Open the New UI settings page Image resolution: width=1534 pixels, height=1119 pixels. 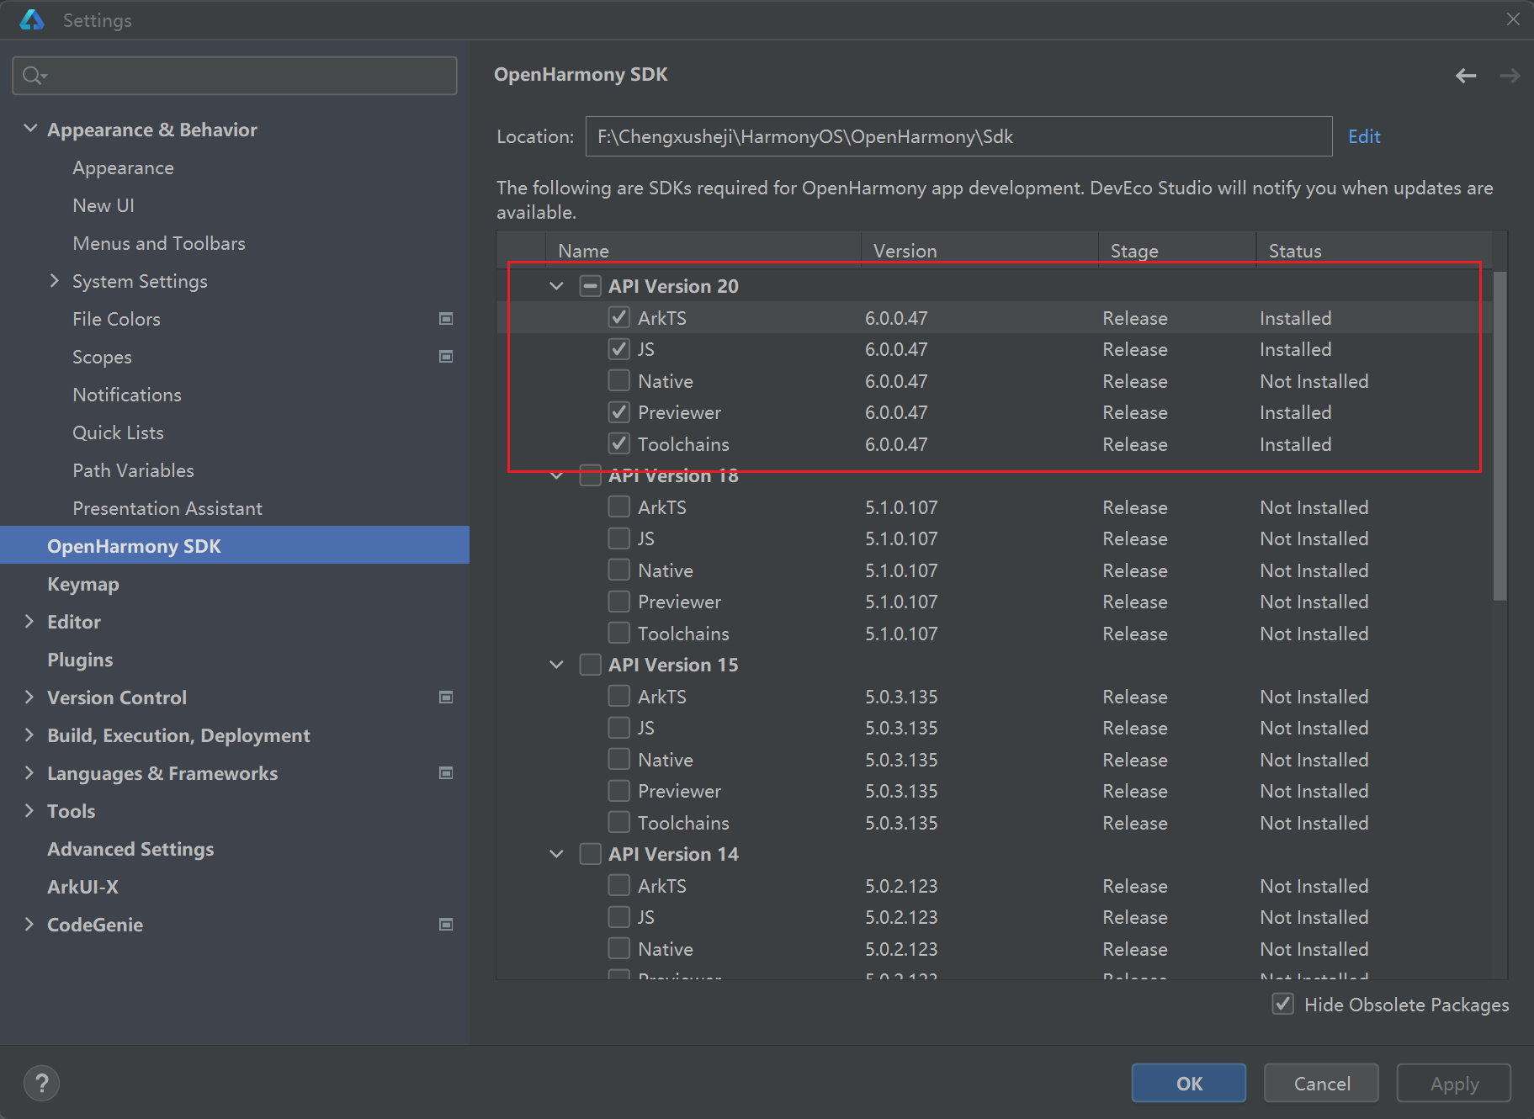click(x=104, y=205)
